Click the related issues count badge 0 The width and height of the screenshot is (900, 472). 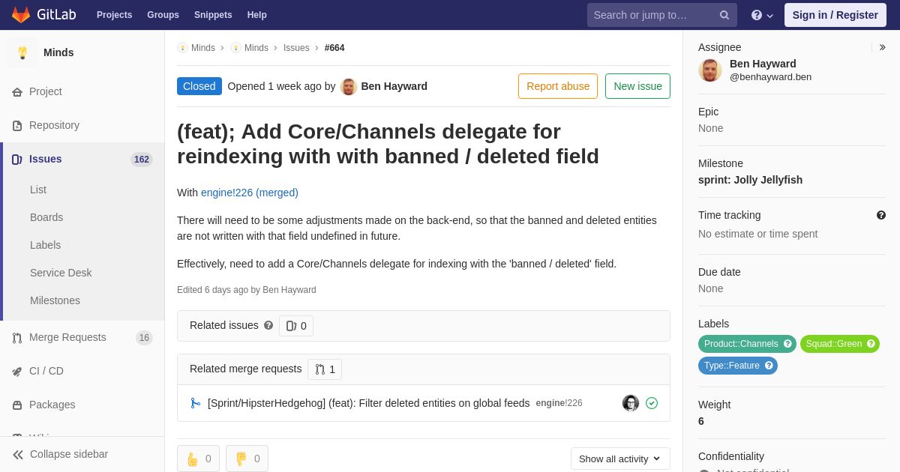point(296,326)
